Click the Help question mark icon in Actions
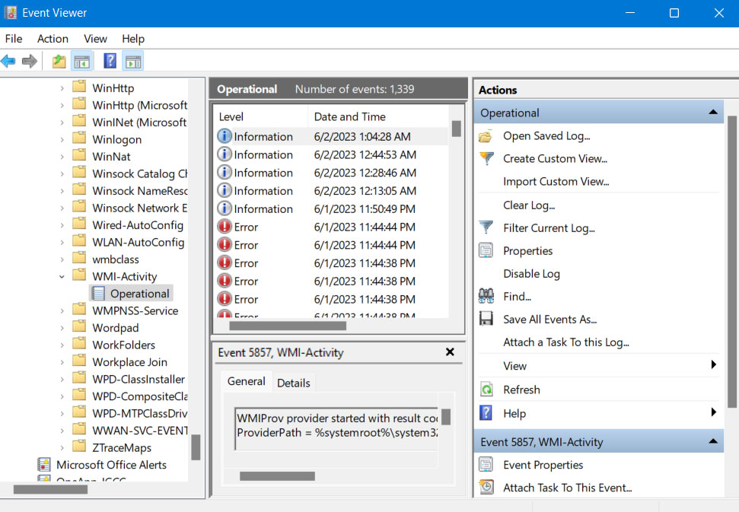 tap(486, 413)
